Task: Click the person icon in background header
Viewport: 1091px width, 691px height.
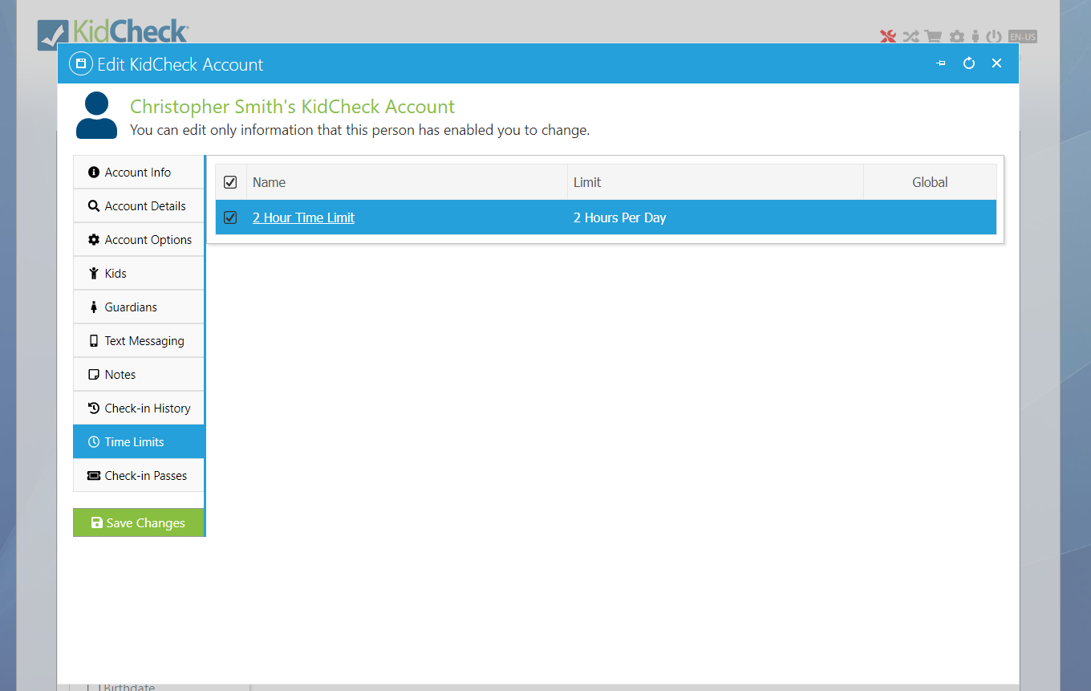Action: pos(975,36)
